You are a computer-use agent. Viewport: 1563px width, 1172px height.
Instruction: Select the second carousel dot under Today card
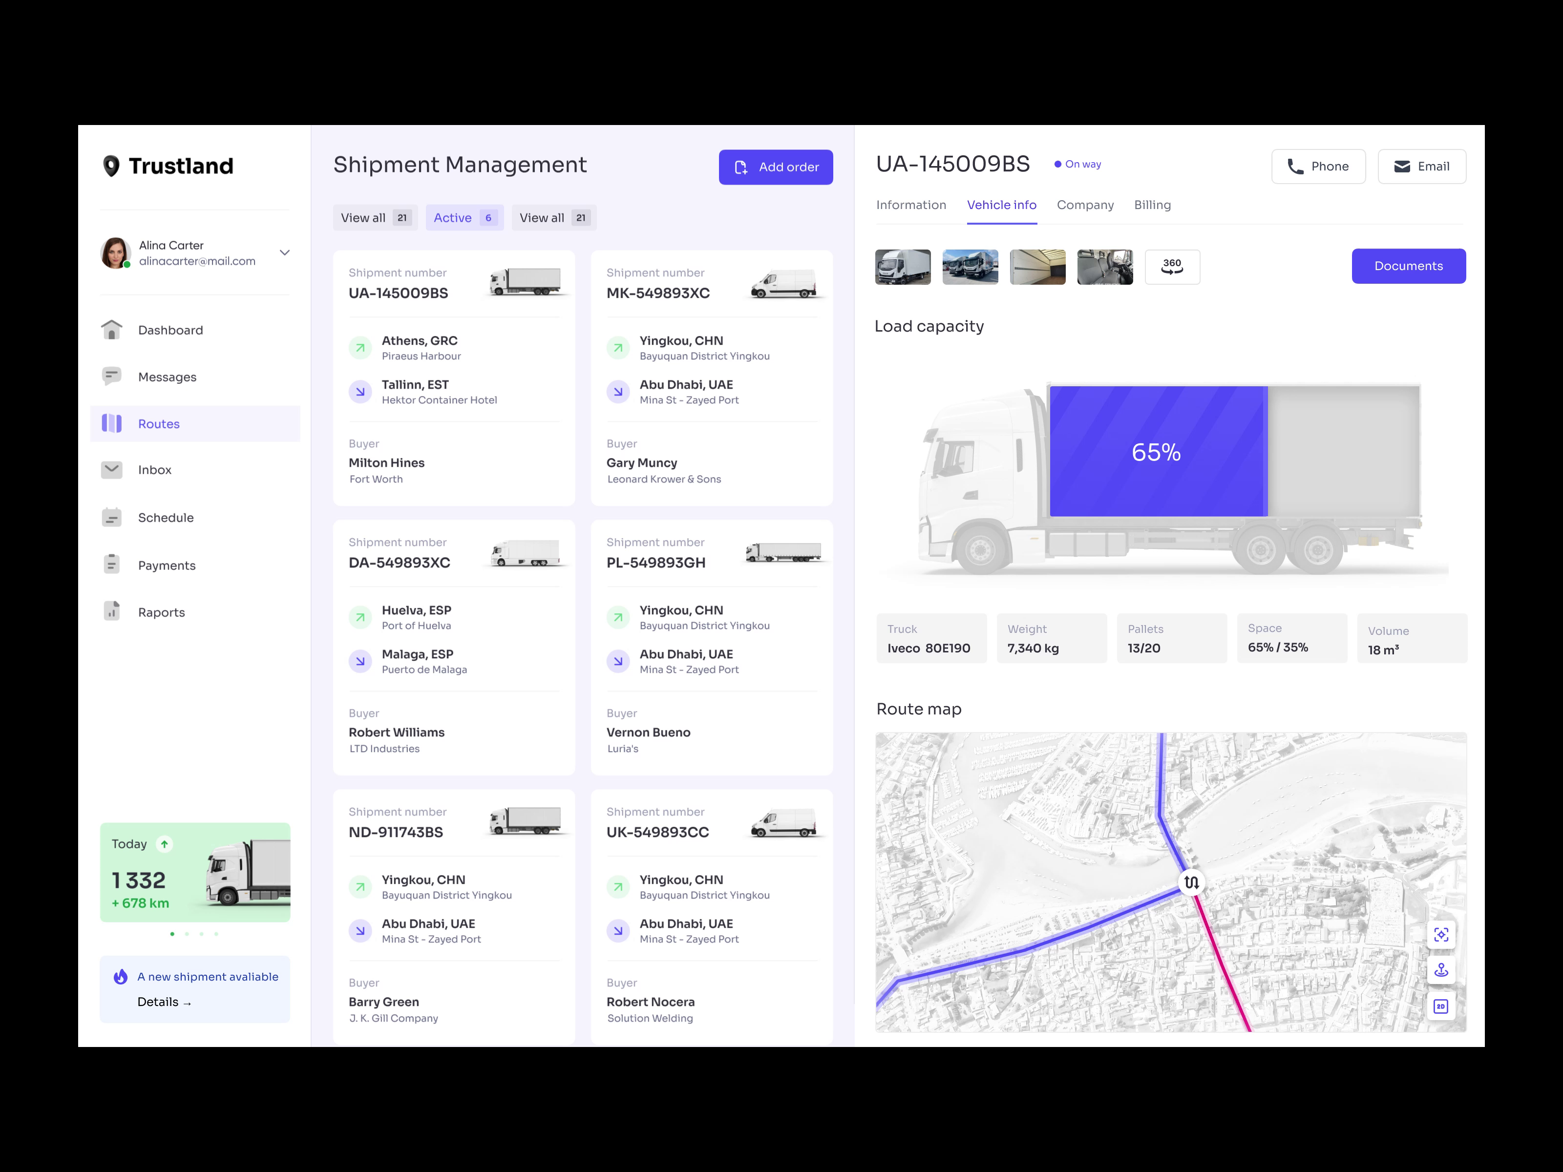tap(187, 934)
